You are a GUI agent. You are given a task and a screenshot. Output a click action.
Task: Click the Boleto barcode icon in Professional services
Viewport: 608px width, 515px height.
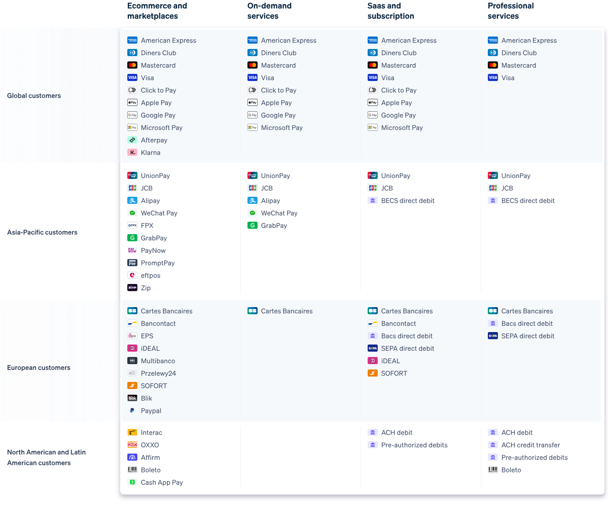click(x=493, y=470)
